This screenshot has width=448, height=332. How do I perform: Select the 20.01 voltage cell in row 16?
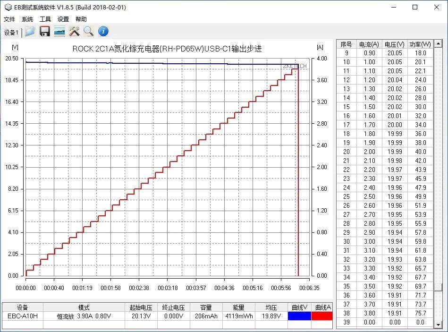[x=395, y=116]
